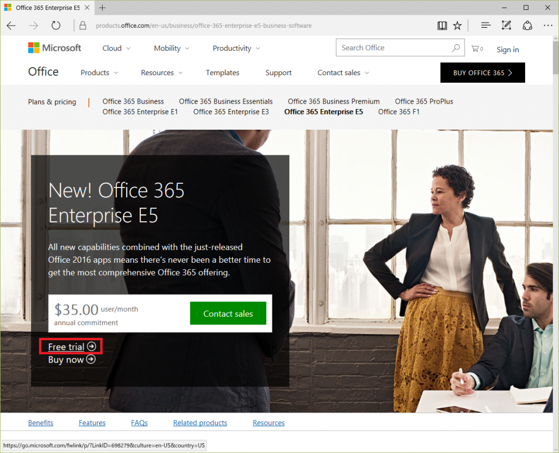Close the Office 365 Enterprise E5 tab
This screenshot has width=559, height=453.
coord(87,8)
